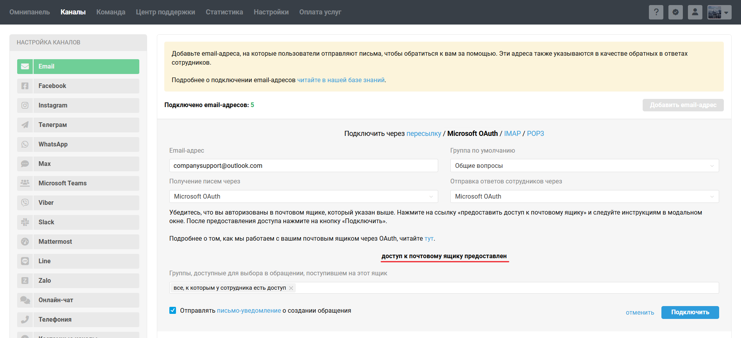
Task: Open the Viber channel icon
Action: [x=25, y=203]
